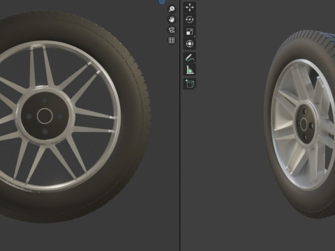Image resolution: width=335 pixels, height=251 pixels.
Task: Activate the Scale tool
Action: click(x=190, y=31)
